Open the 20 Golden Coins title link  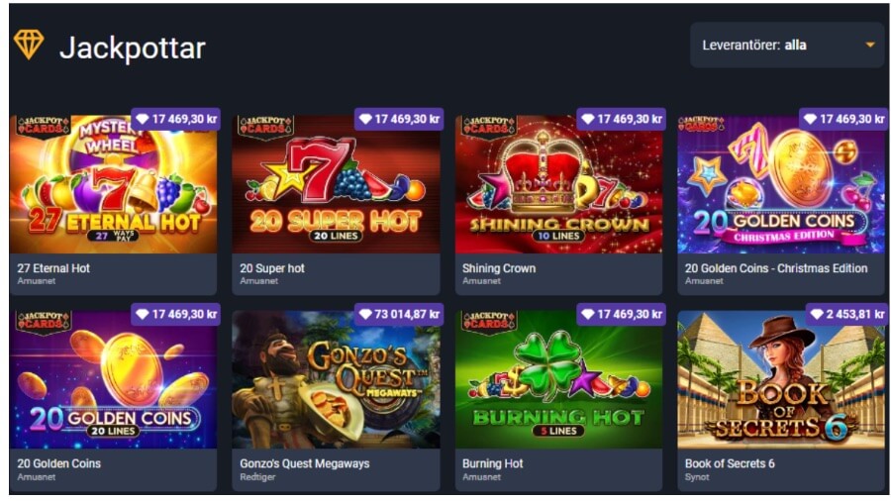tap(59, 463)
